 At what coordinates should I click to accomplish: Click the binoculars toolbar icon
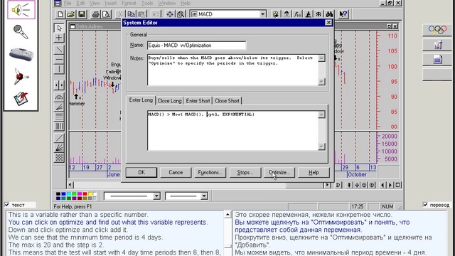[x=328, y=14]
